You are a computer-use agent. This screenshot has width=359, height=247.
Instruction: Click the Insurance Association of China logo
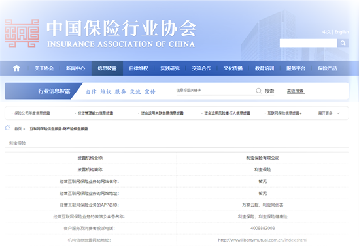tap(22, 33)
